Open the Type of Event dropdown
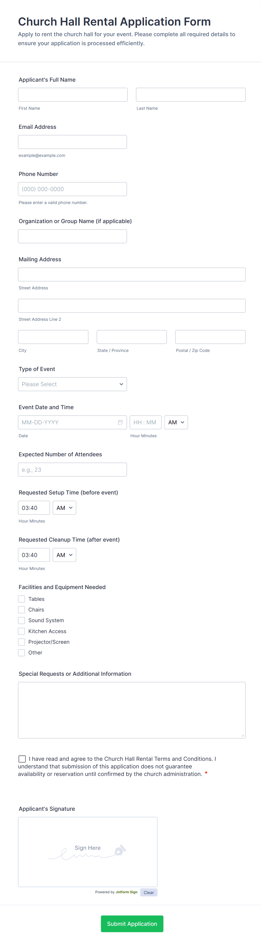This screenshot has width=261, height=946. (72, 384)
